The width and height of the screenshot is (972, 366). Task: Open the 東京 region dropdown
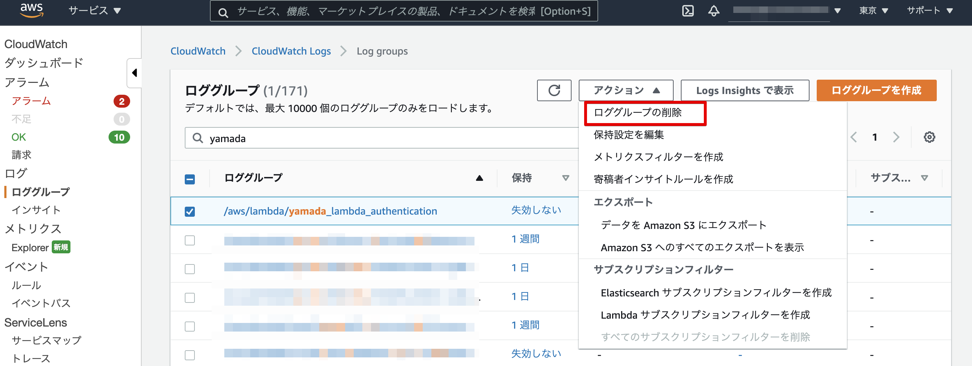873,10
